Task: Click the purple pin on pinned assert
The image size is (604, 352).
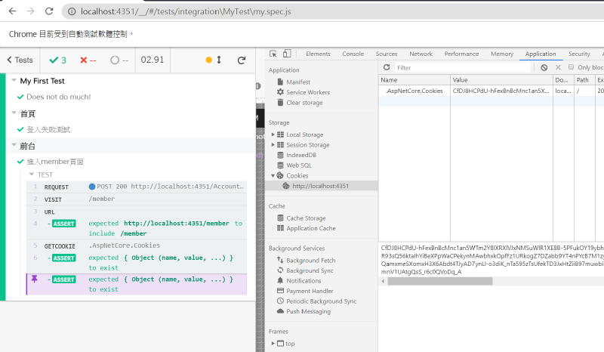Action: point(34,279)
